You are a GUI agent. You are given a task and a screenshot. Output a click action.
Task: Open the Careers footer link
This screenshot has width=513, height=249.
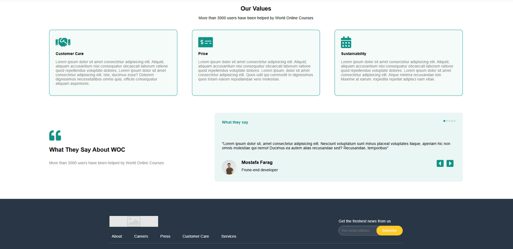[141, 236]
